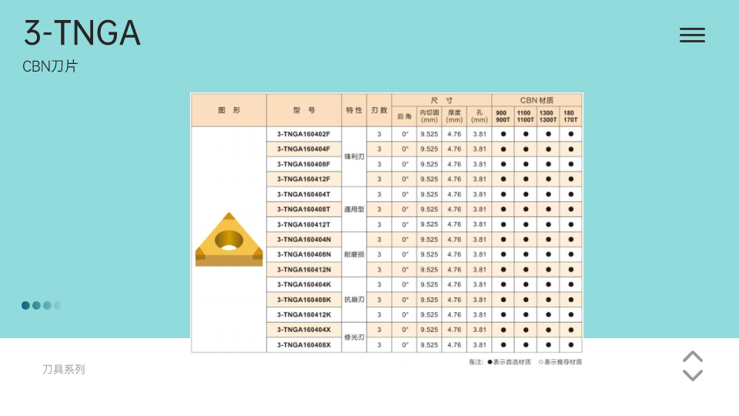Click the CBN材质 column header
The height and width of the screenshot is (416, 739).
pyautogui.click(x=537, y=100)
